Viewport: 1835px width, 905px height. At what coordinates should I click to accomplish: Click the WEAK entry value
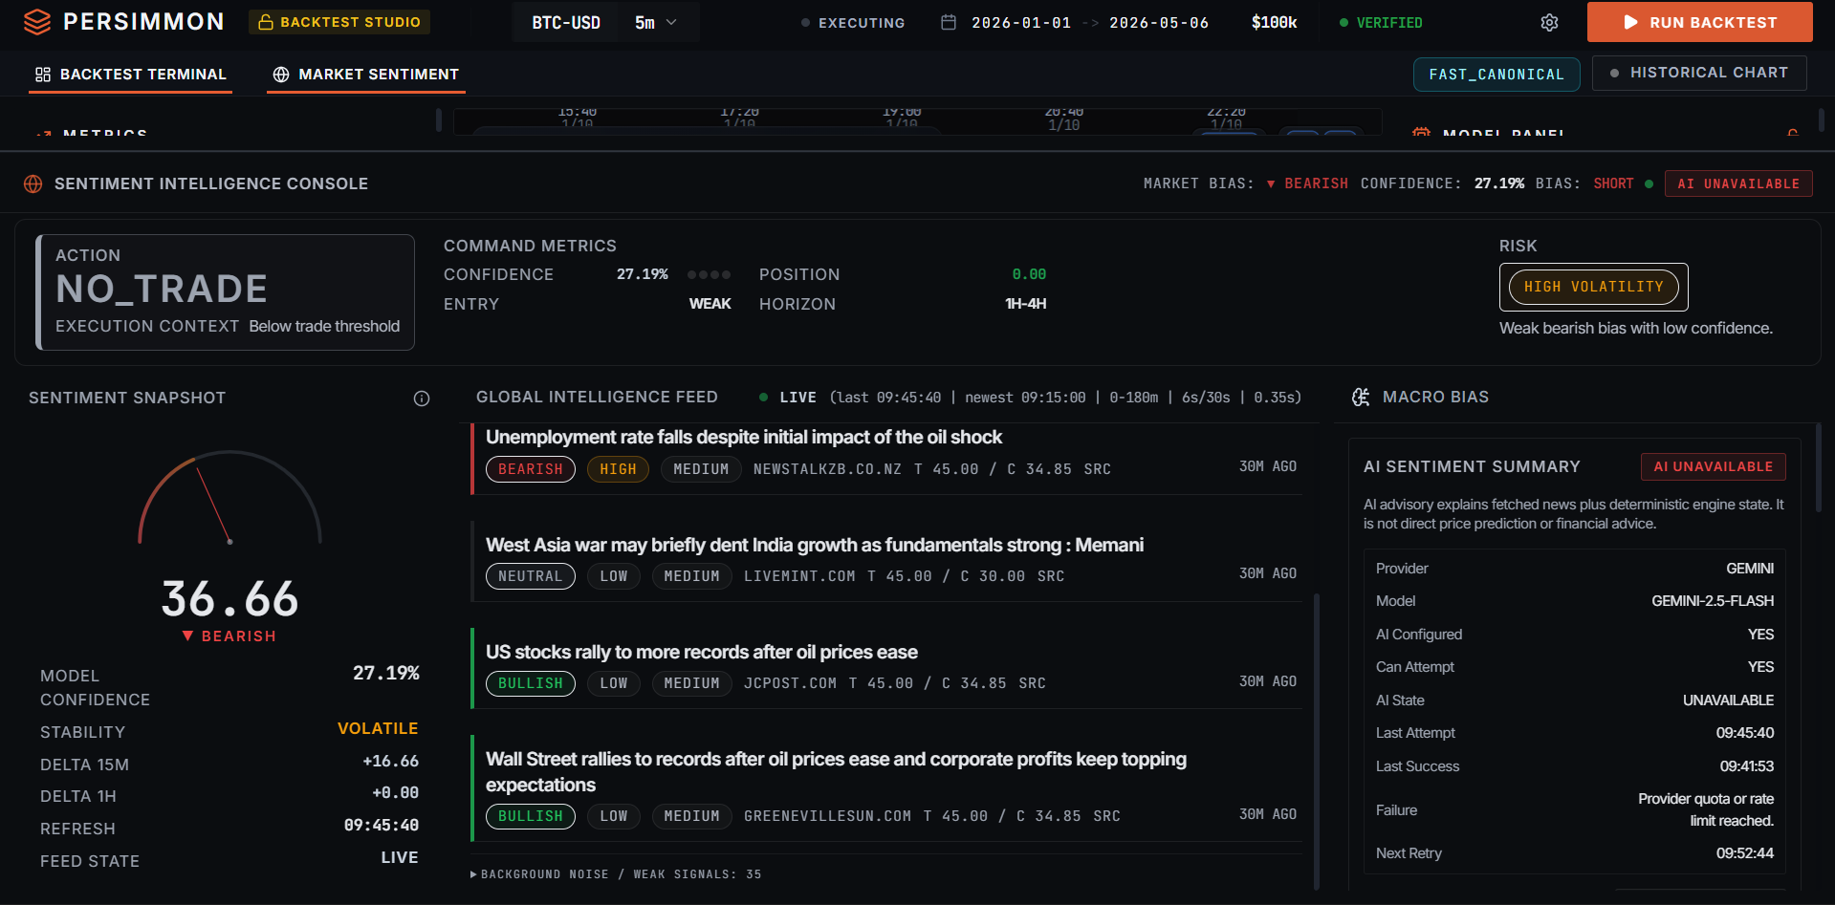coord(710,304)
